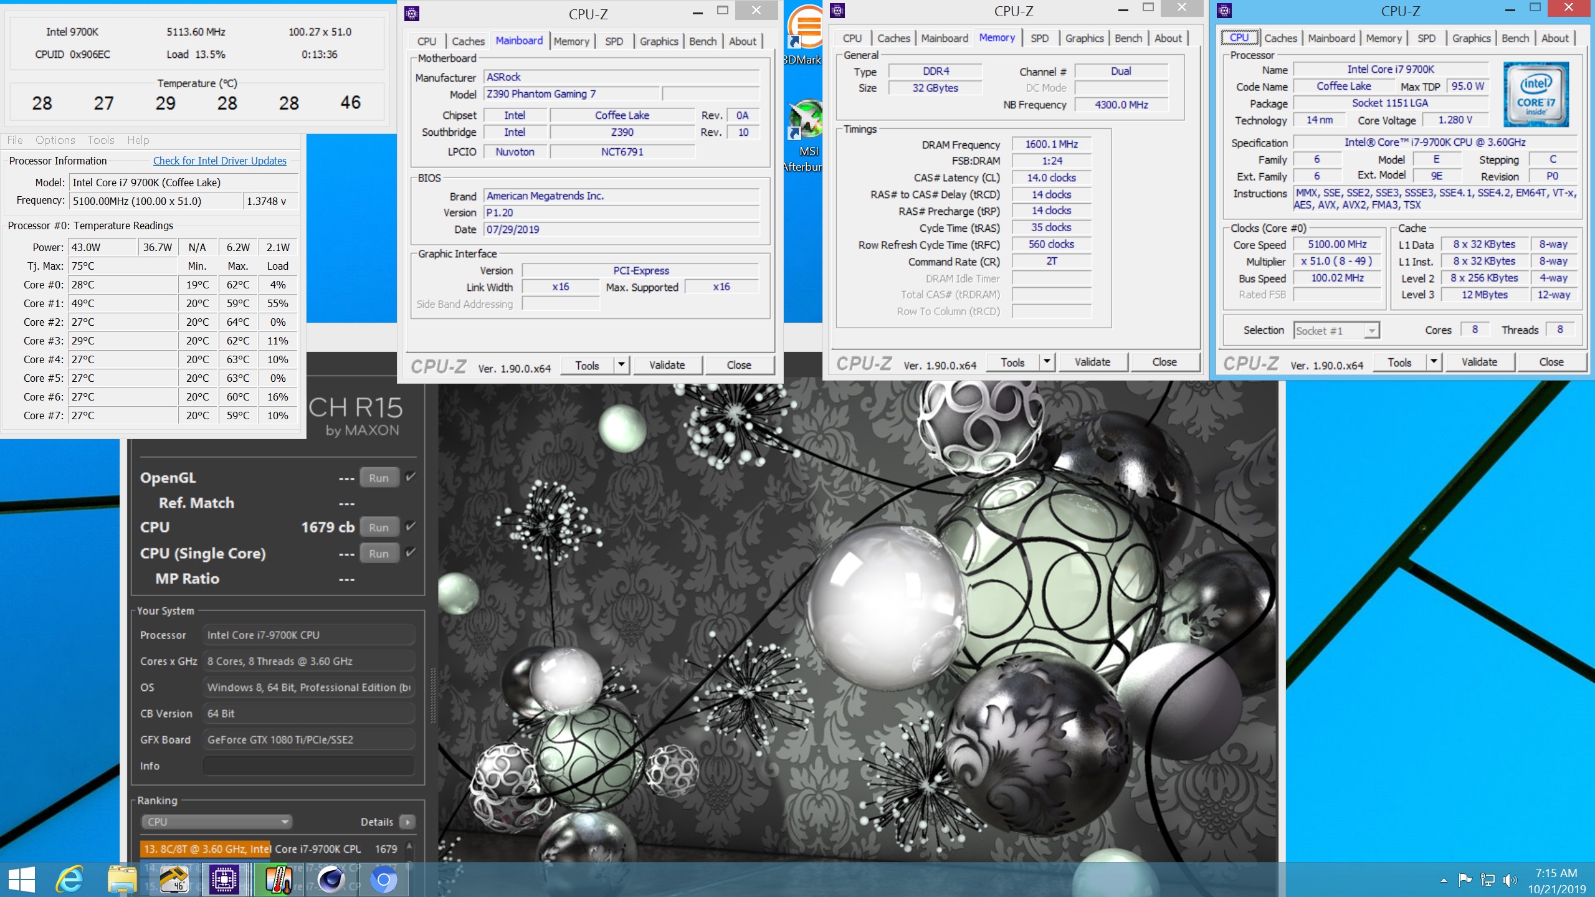1595x897 pixels.
Task: Launch Internet Explorer from taskbar
Action: coord(70,880)
